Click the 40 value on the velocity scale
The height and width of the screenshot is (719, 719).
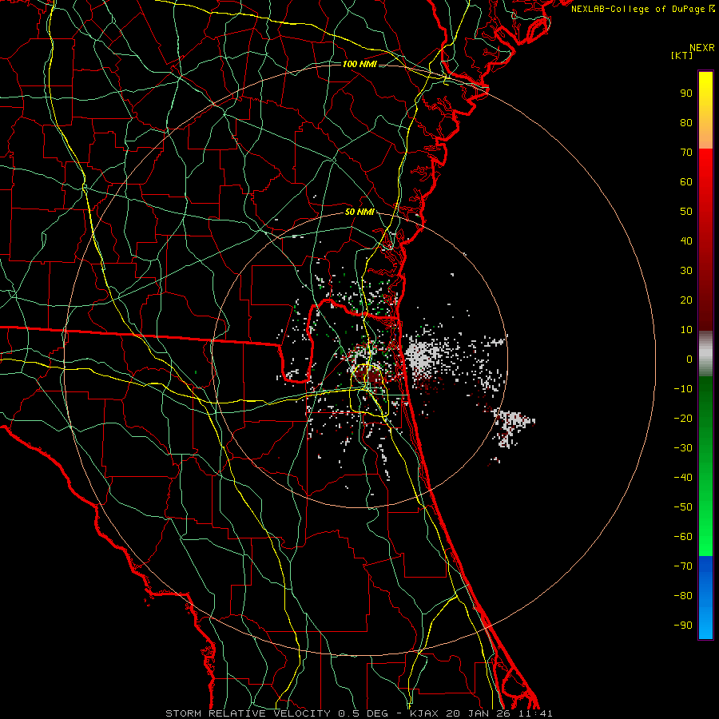[x=686, y=241]
